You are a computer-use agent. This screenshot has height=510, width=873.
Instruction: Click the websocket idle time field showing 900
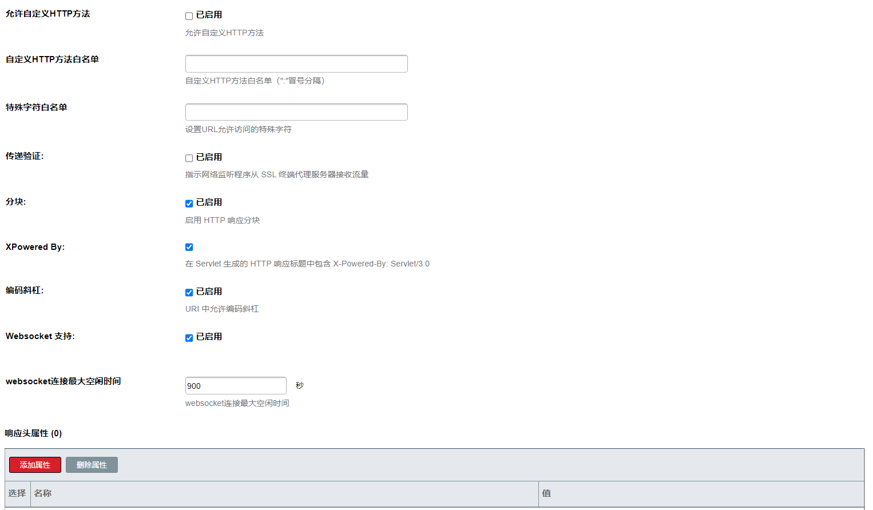pos(236,386)
